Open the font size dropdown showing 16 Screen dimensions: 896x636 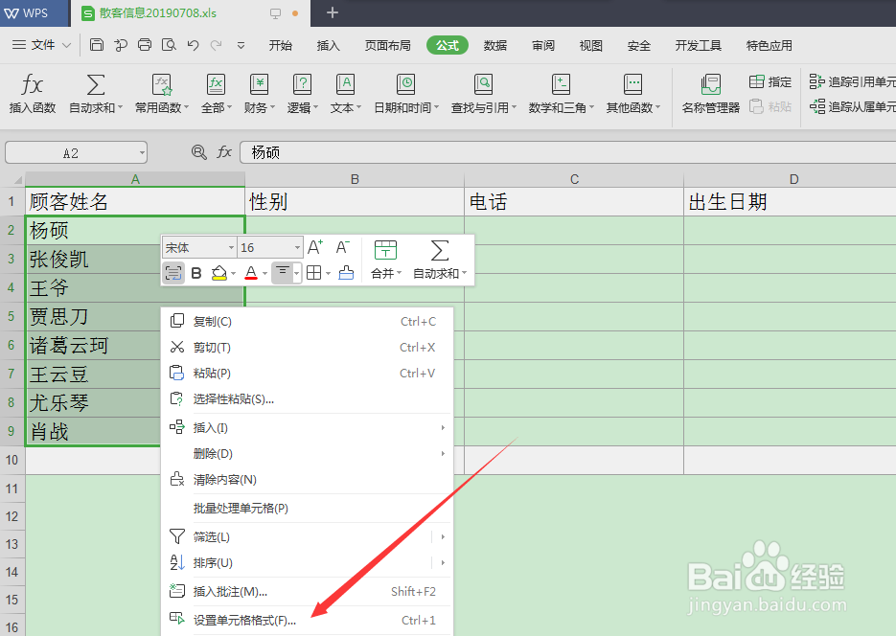coord(297,247)
